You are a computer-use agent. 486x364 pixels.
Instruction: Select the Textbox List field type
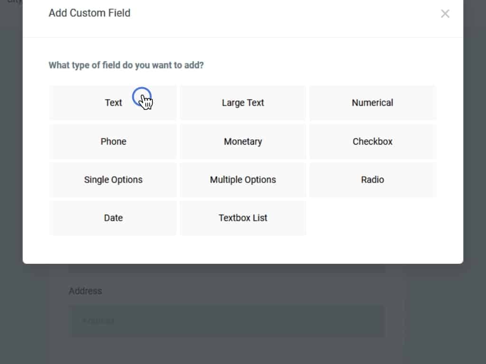coord(243,218)
